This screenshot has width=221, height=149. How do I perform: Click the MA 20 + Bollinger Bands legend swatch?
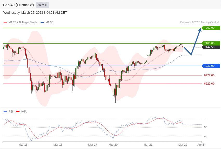click(5, 23)
